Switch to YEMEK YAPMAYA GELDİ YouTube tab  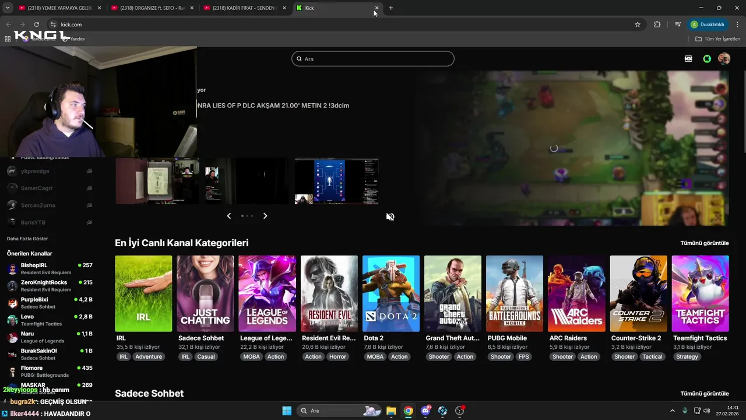click(x=58, y=8)
